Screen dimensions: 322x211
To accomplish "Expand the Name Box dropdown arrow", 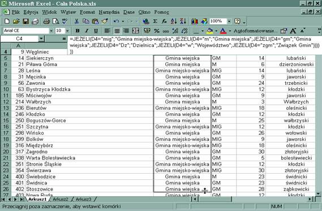I will 41,38.
